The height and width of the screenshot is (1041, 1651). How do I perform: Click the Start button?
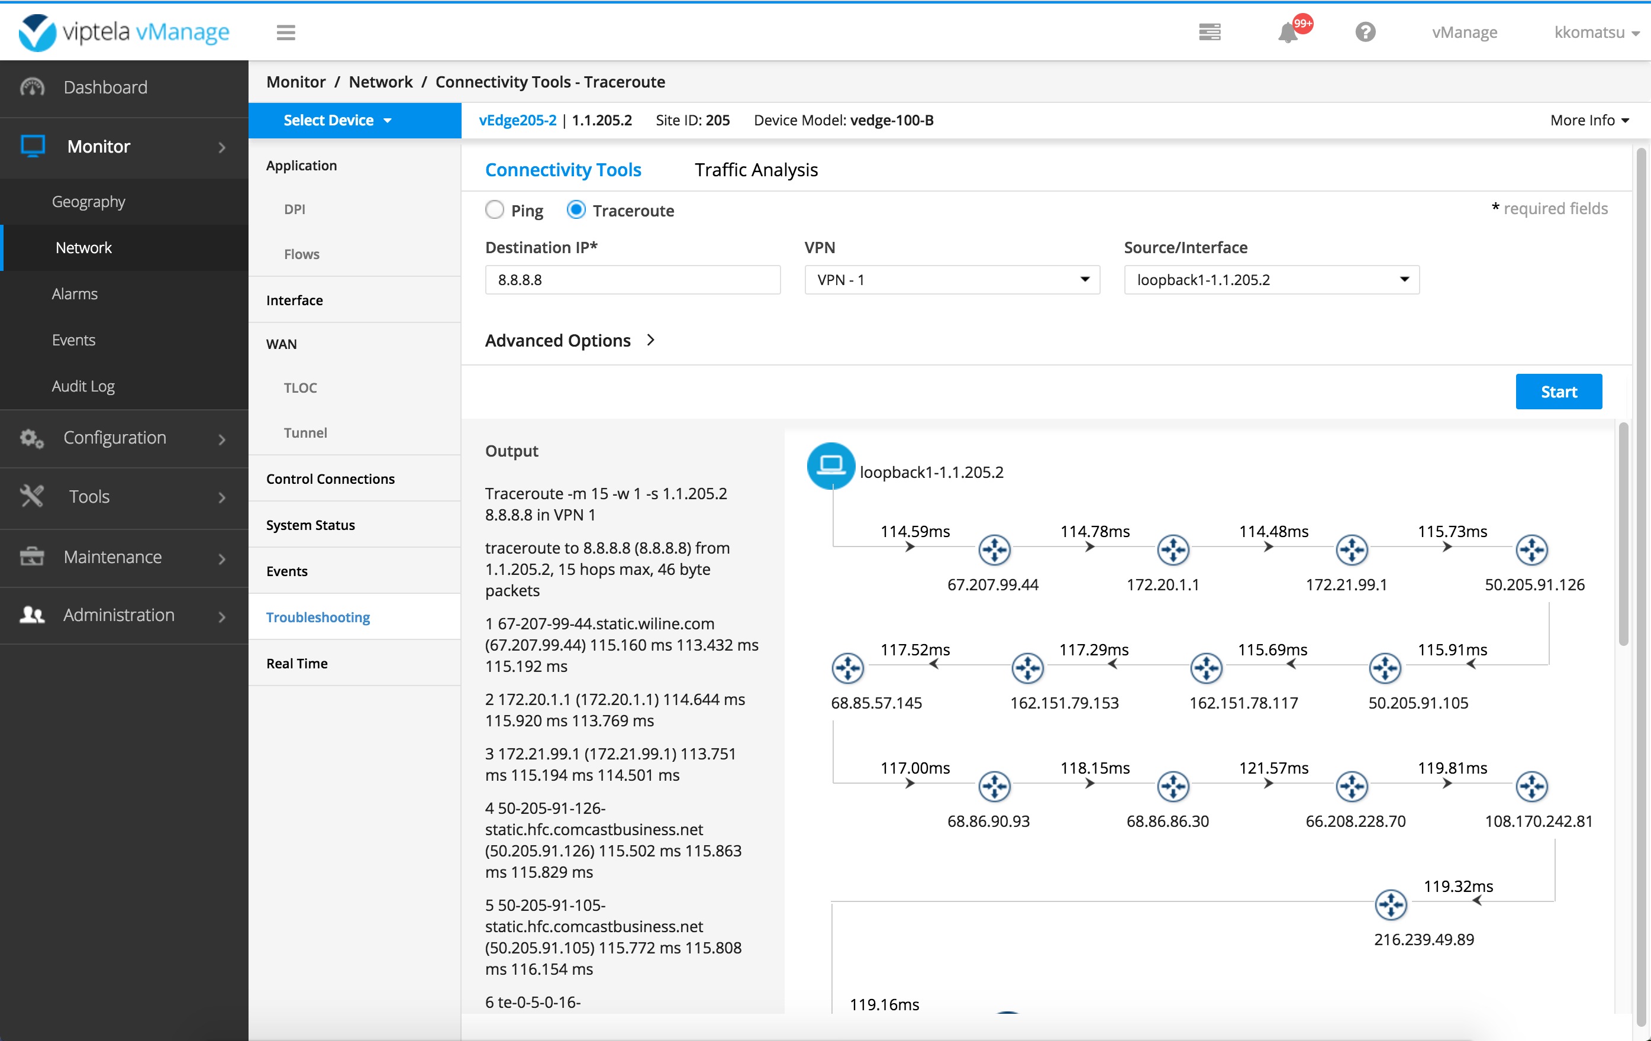pyautogui.click(x=1559, y=392)
